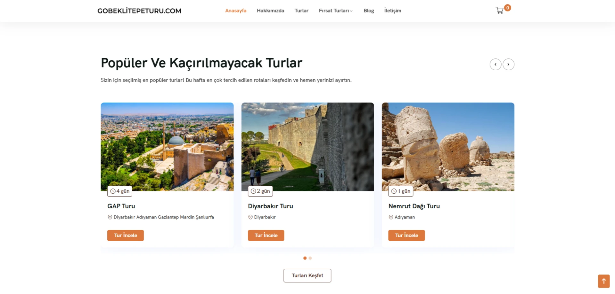Screen dimensions: 615x294
Task: Click the location pin beside Adıyaman
Action: (391, 217)
